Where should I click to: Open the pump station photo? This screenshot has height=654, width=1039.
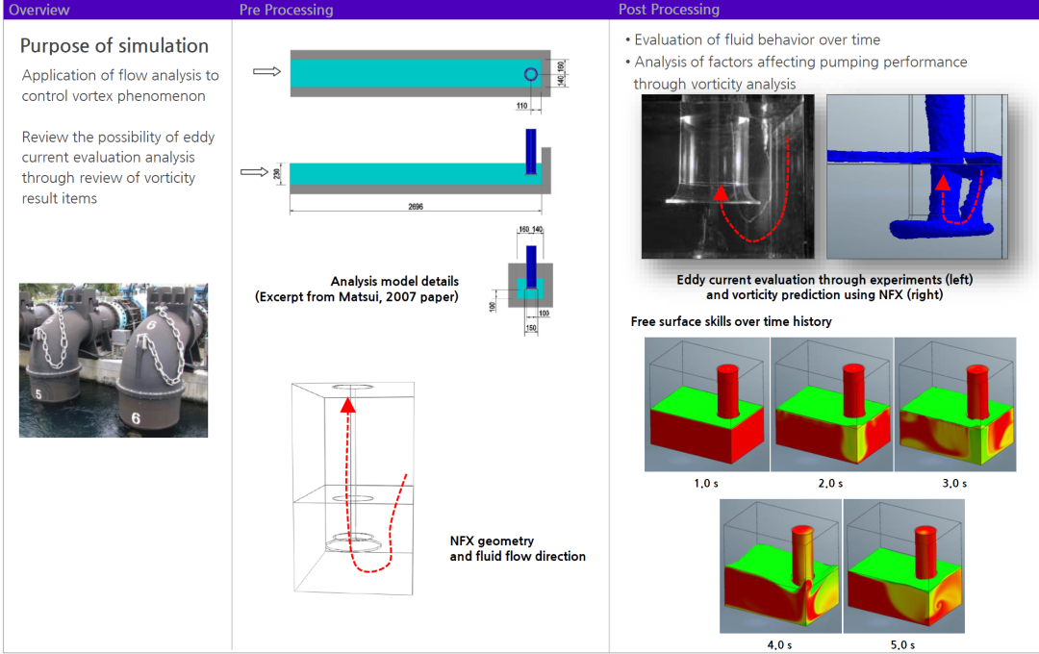[x=114, y=360]
